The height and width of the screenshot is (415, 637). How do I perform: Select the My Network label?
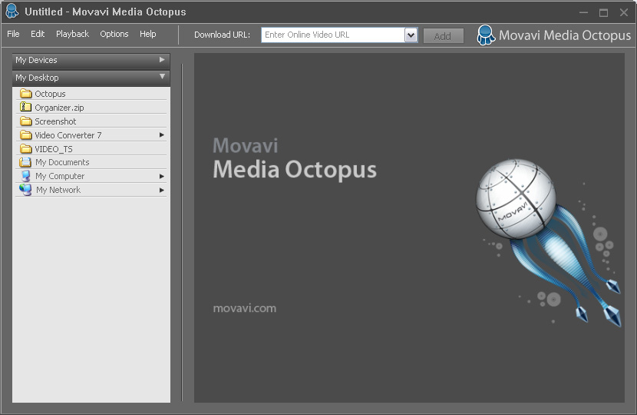(x=58, y=190)
